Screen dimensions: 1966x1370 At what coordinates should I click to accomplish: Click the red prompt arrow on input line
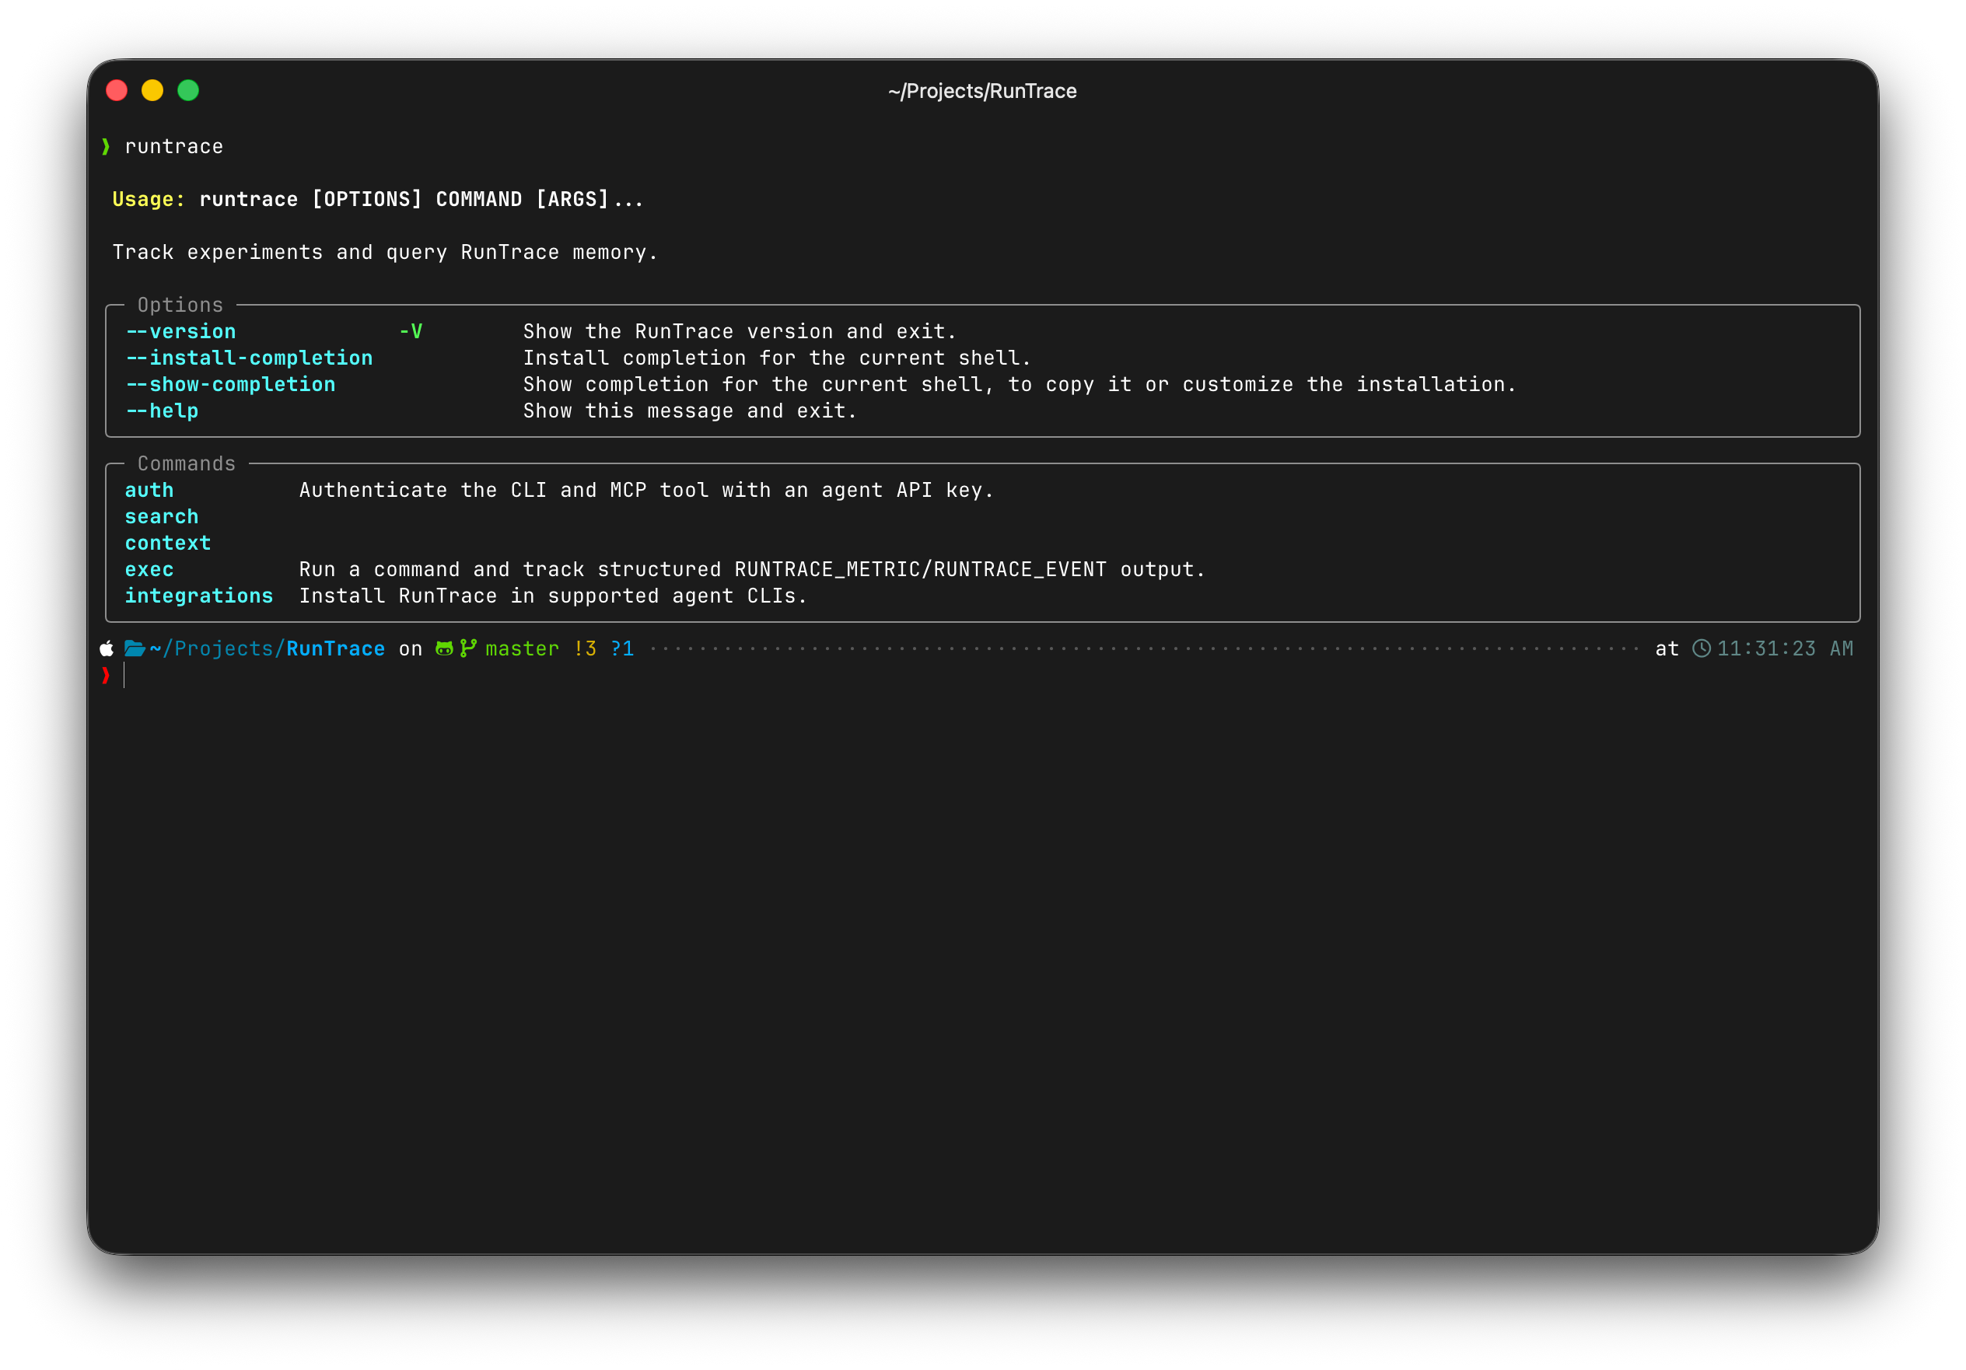(107, 675)
